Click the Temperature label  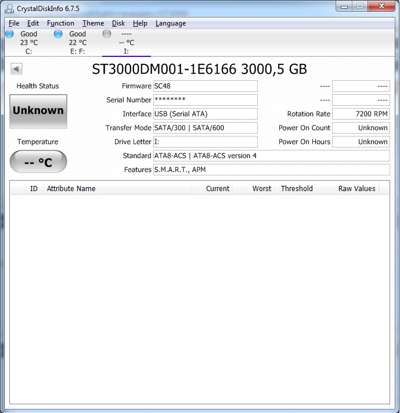[38, 142]
